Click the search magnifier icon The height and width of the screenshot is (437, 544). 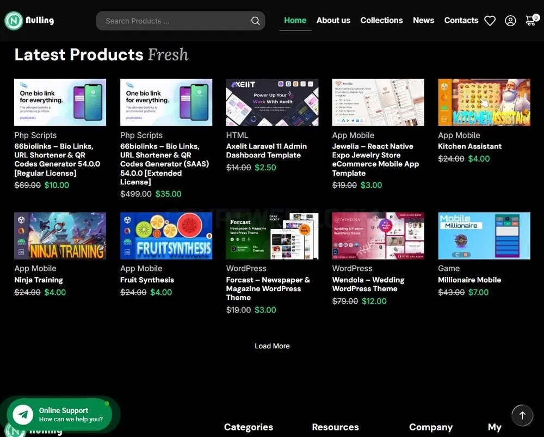point(255,21)
